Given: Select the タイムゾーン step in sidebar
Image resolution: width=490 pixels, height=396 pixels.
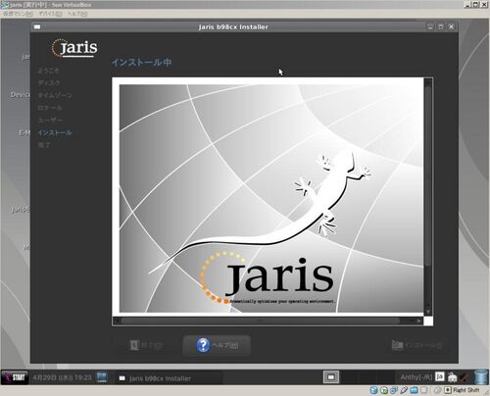Looking at the screenshot, I should coord(55,95).
